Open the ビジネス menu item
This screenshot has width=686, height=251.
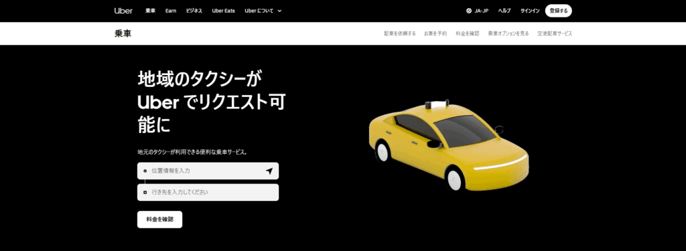point(194,11)
